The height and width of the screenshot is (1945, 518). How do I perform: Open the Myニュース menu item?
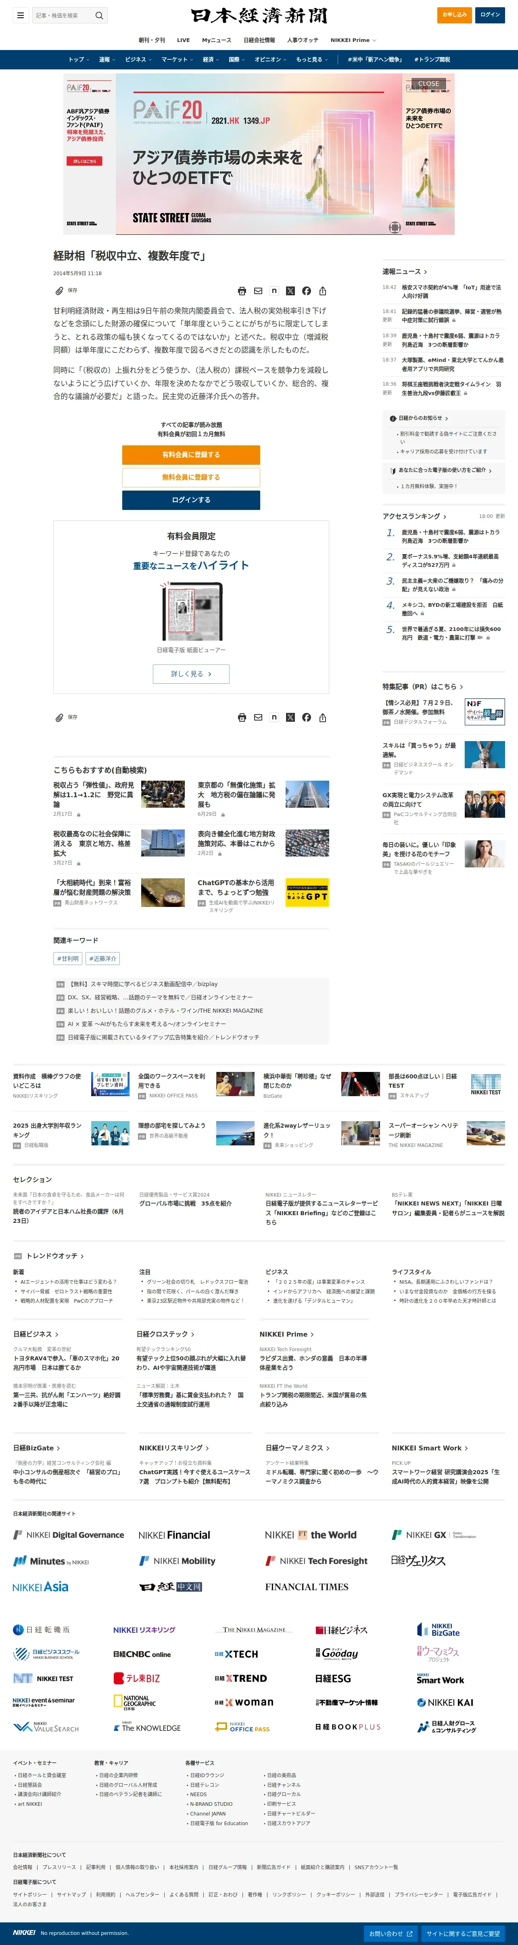click(217, 40)
